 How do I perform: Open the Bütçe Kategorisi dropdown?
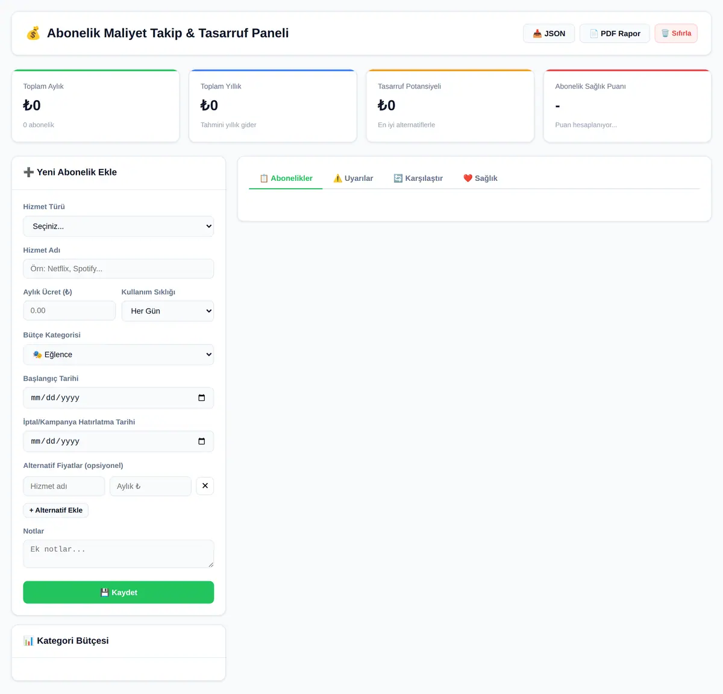tap(119, 355)
